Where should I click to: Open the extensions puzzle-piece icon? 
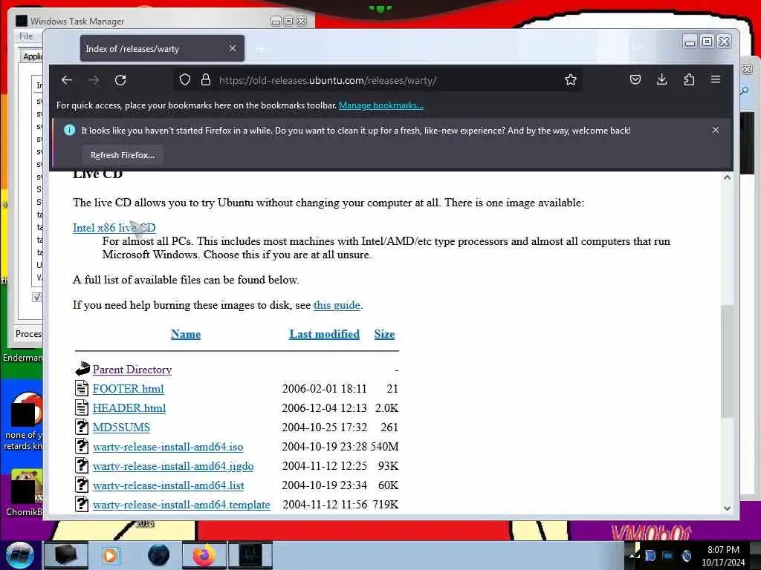point(689,79)
